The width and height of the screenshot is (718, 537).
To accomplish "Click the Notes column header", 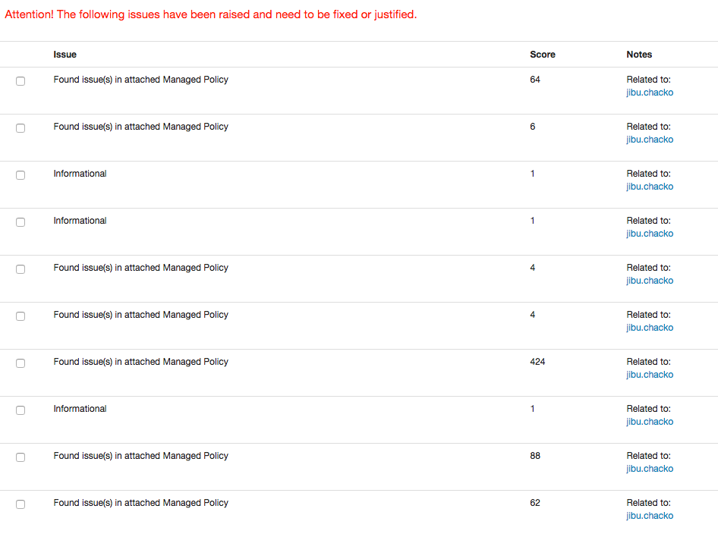I will point(639,54).
